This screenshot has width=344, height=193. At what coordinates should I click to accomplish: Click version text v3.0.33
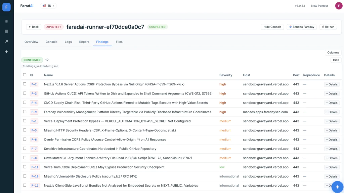coord(300,6)
